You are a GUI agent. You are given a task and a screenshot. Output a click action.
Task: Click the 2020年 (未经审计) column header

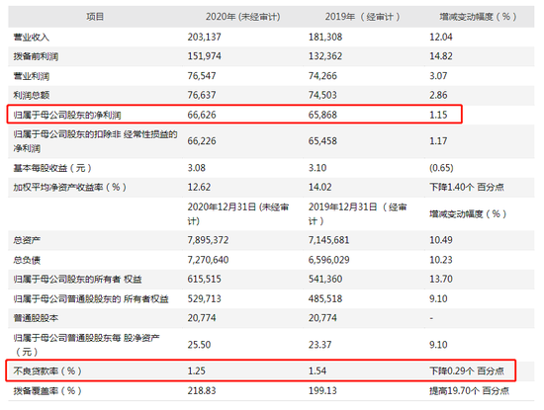point(243,17)
